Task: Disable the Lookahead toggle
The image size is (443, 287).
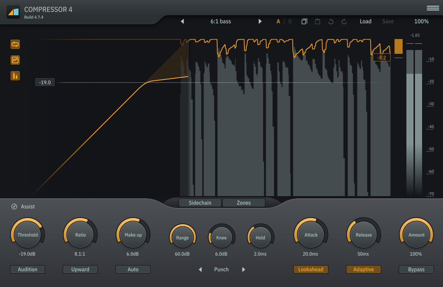Action: 311,269
